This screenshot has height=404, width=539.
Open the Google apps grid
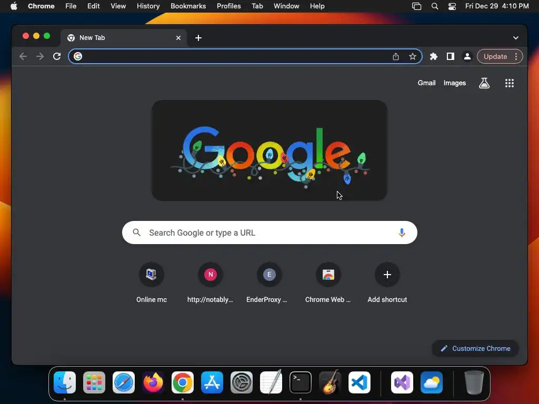click(x=510, y=83)
